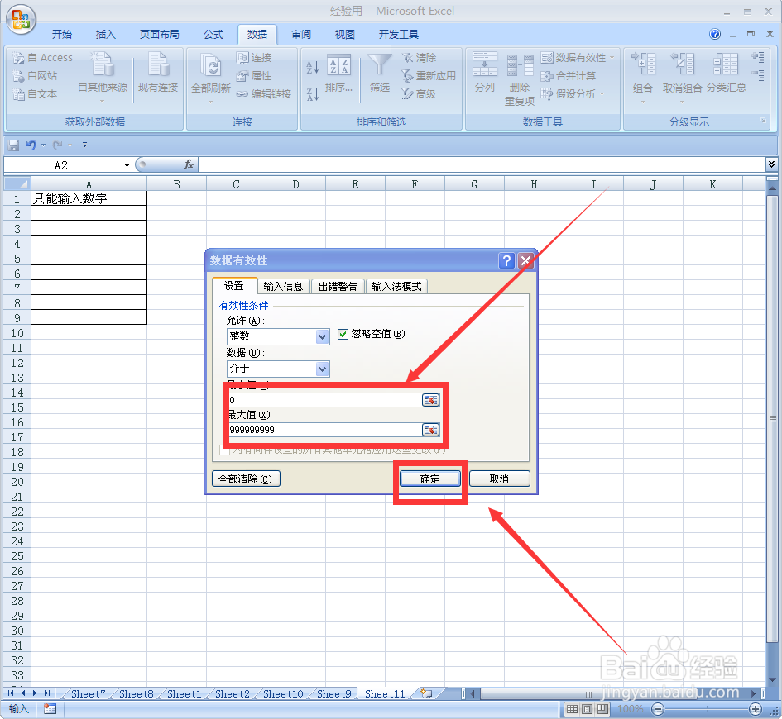The image size is (782, 719).
Task: Click zoom in plus button
Action: coord(755,709)
